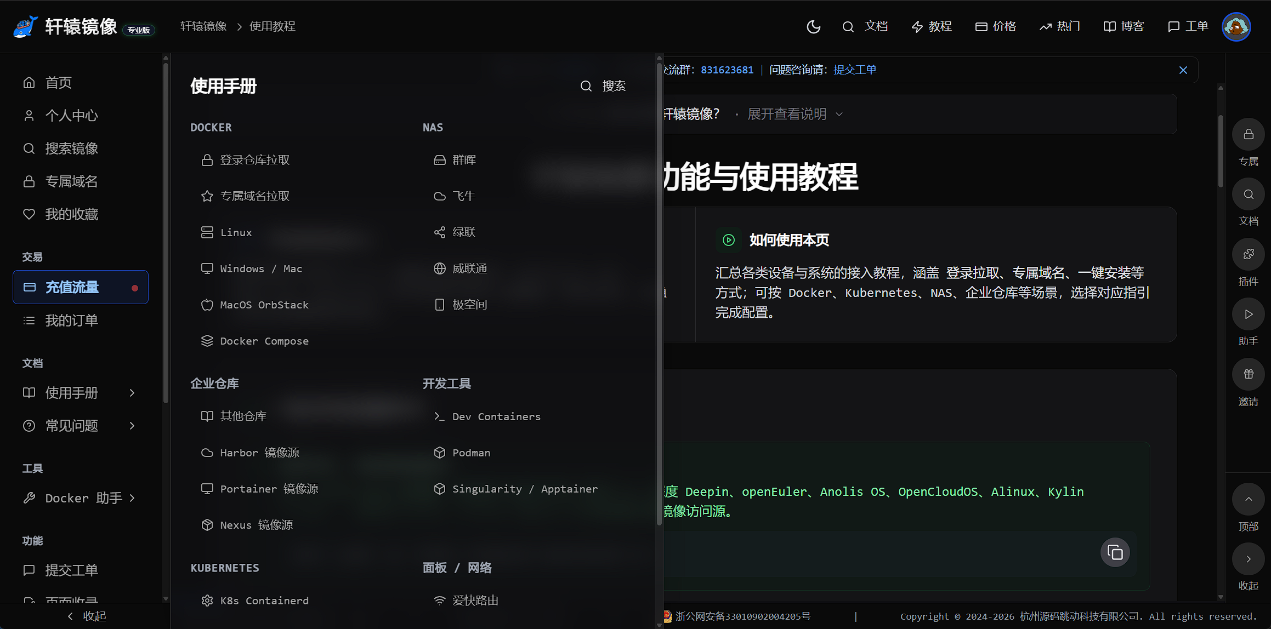
Task: Click server icon for Linux
Action: coord(207,232)
